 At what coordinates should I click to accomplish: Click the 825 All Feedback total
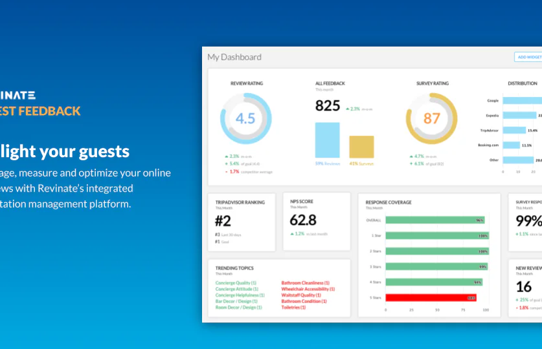328,105
